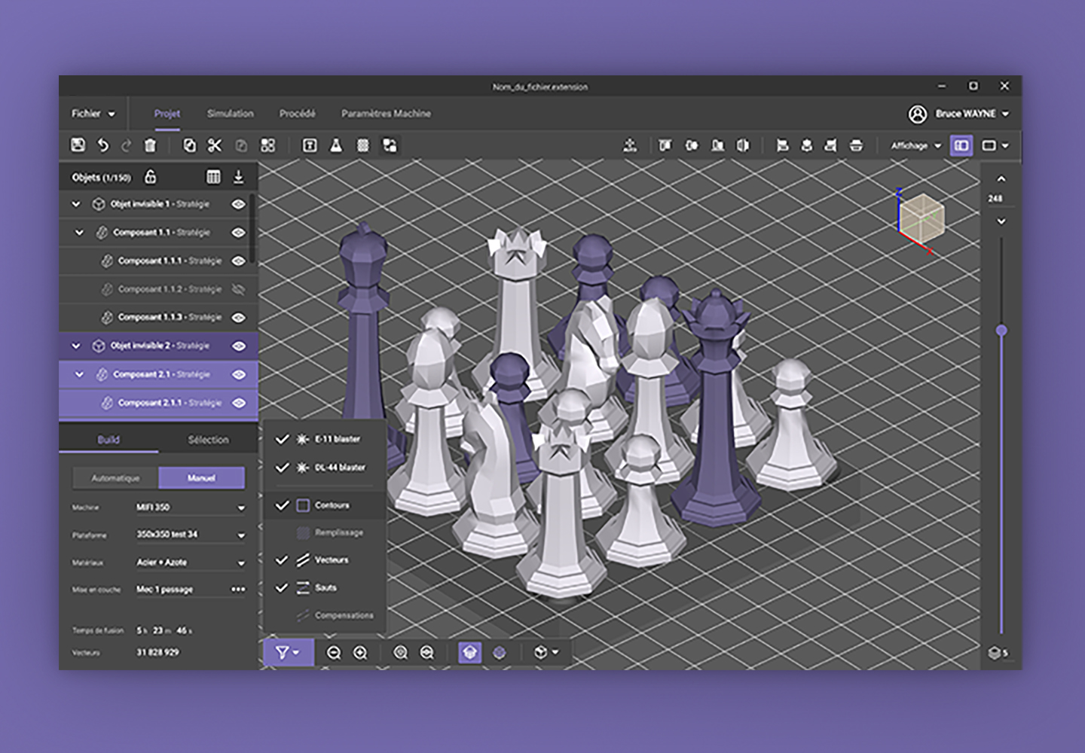The width and height of the screenshot is (1085, 753).
Task: Increase layer number with up arrow
Action: click(1001, 179)
